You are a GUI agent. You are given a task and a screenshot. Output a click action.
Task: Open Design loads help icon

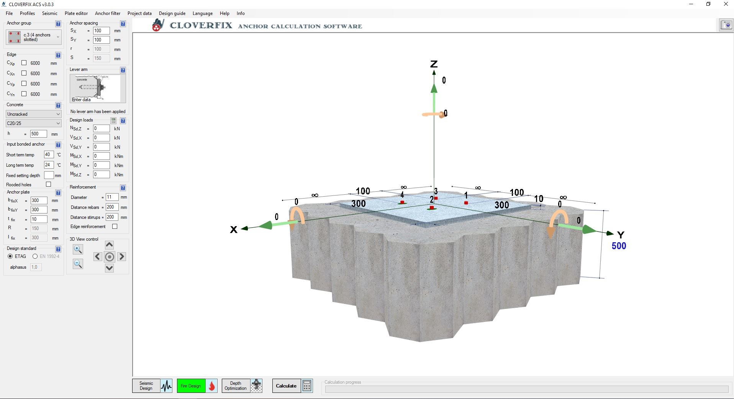(x=123, y=121)
